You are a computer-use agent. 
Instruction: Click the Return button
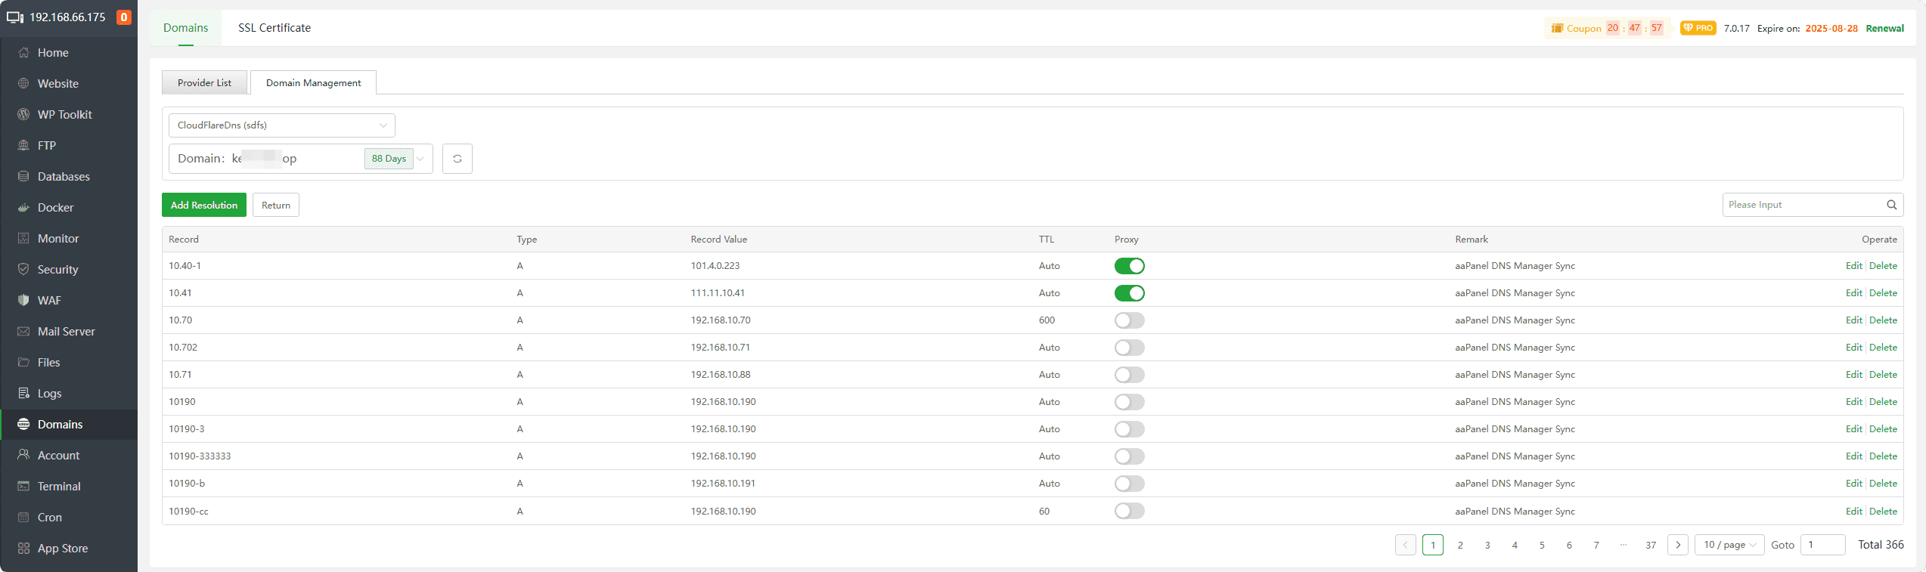point(276,205)
